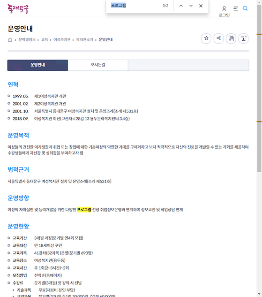Image resolution: width=262 pixels, height=297 pixels.
Task: Click the download icon button
Action: pyautogui.click(x=243, y=38)
